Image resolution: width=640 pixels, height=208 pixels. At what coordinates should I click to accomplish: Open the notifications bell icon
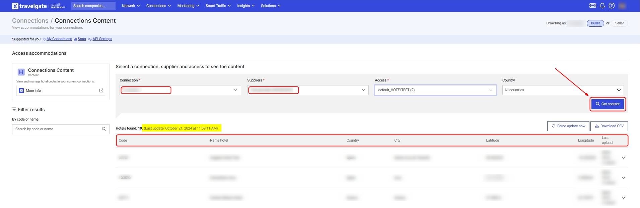click(x=602, y=6)
